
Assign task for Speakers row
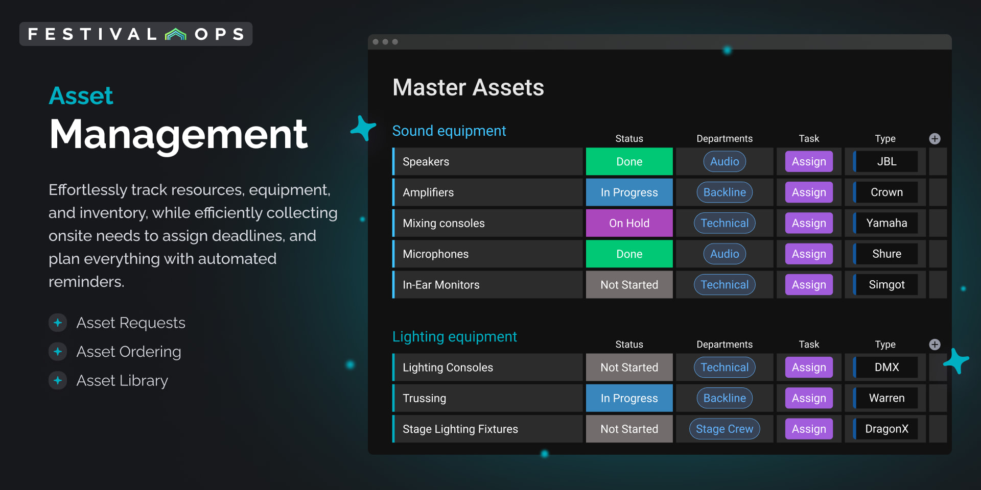[x=809, y=161]
